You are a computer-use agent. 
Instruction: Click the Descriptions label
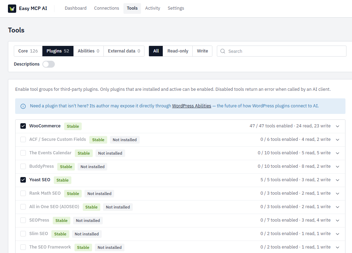27,64
